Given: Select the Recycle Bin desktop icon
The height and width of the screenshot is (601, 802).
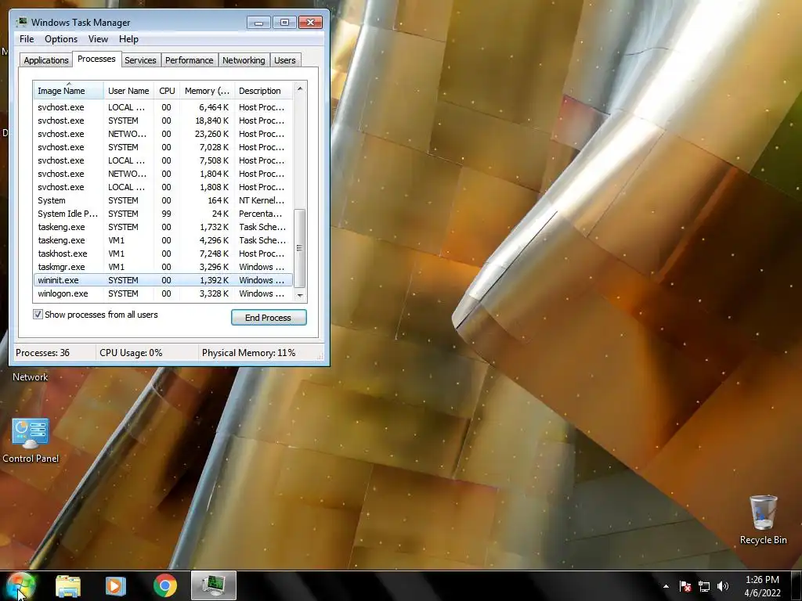Looking at the screenshot, I should (x=763, y=520).
